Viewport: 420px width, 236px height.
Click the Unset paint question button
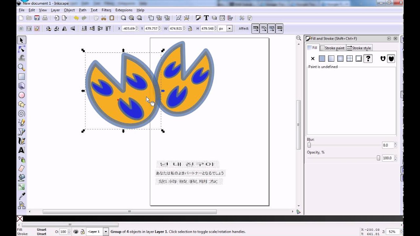(368, 59)
